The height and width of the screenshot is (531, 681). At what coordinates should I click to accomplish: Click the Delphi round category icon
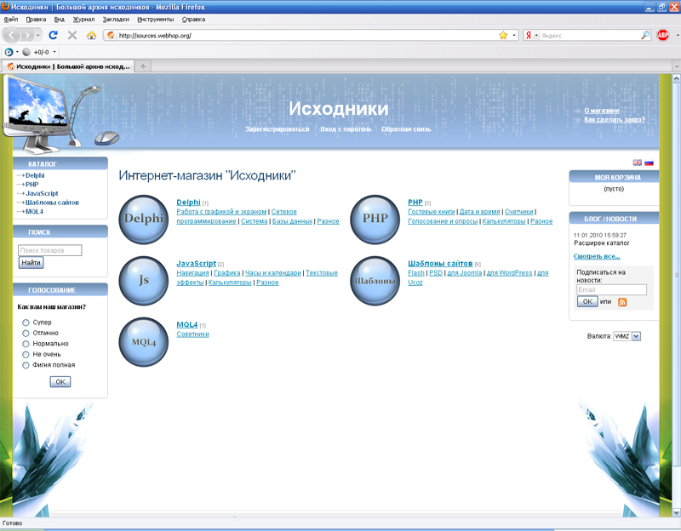pos(144,219)
